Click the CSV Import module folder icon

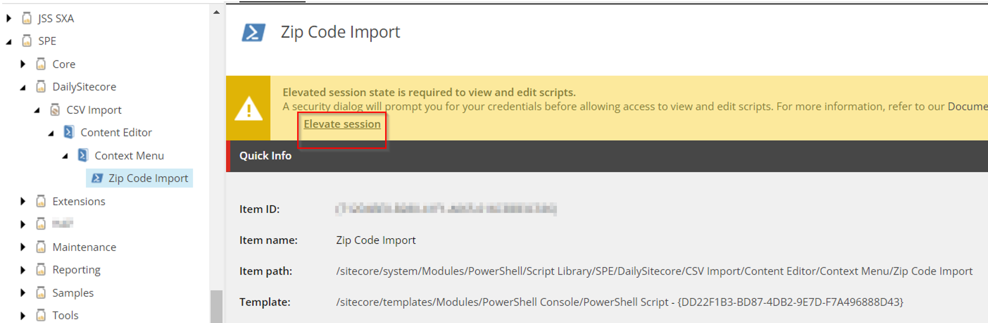click(55, 110)
